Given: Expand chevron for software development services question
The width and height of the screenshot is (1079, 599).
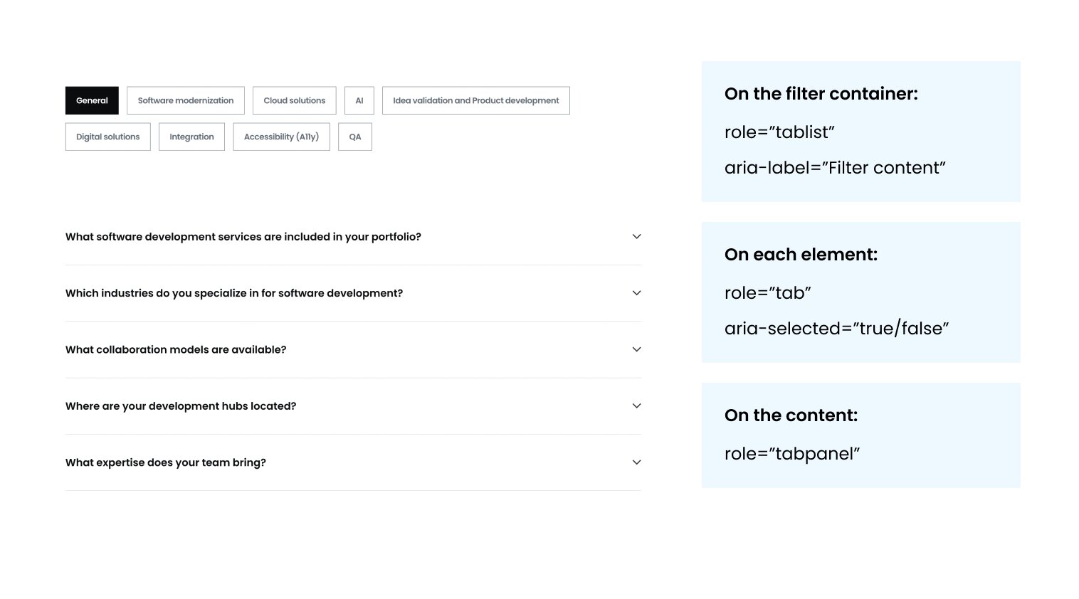Looking at the screenshot, I should click(637, 236).
